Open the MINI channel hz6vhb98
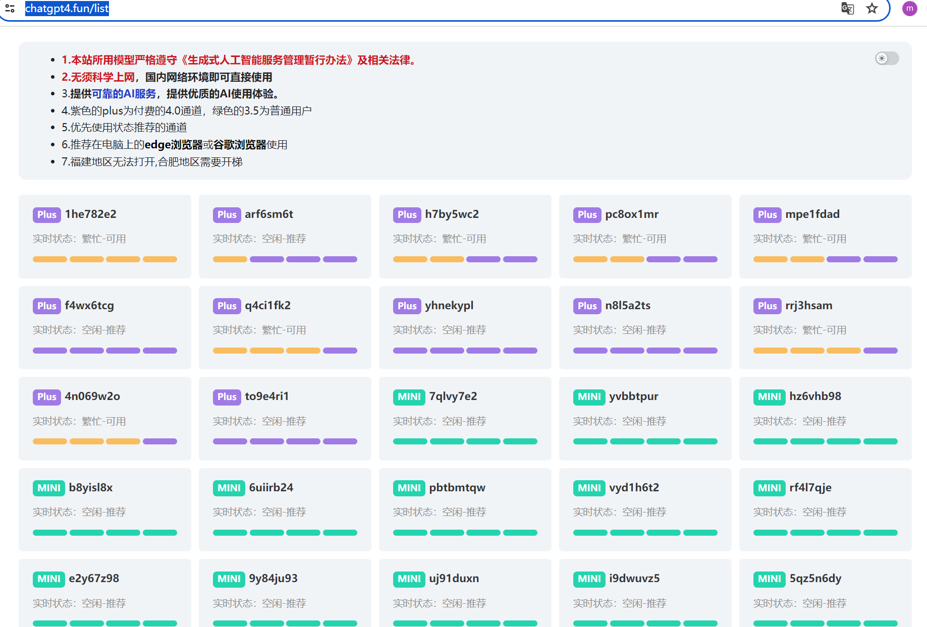 (826, 419)
